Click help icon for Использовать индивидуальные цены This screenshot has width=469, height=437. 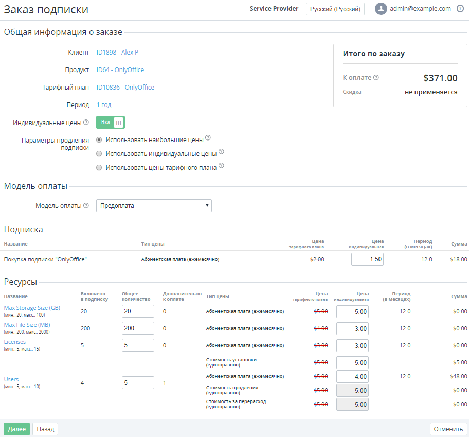(x=221, y=152)
